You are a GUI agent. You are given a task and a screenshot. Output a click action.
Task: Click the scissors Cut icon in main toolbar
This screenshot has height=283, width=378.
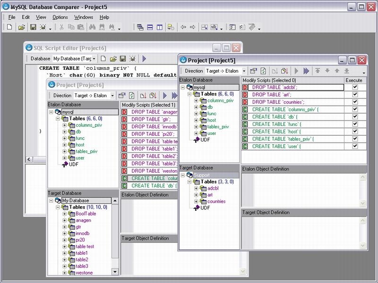61,27
